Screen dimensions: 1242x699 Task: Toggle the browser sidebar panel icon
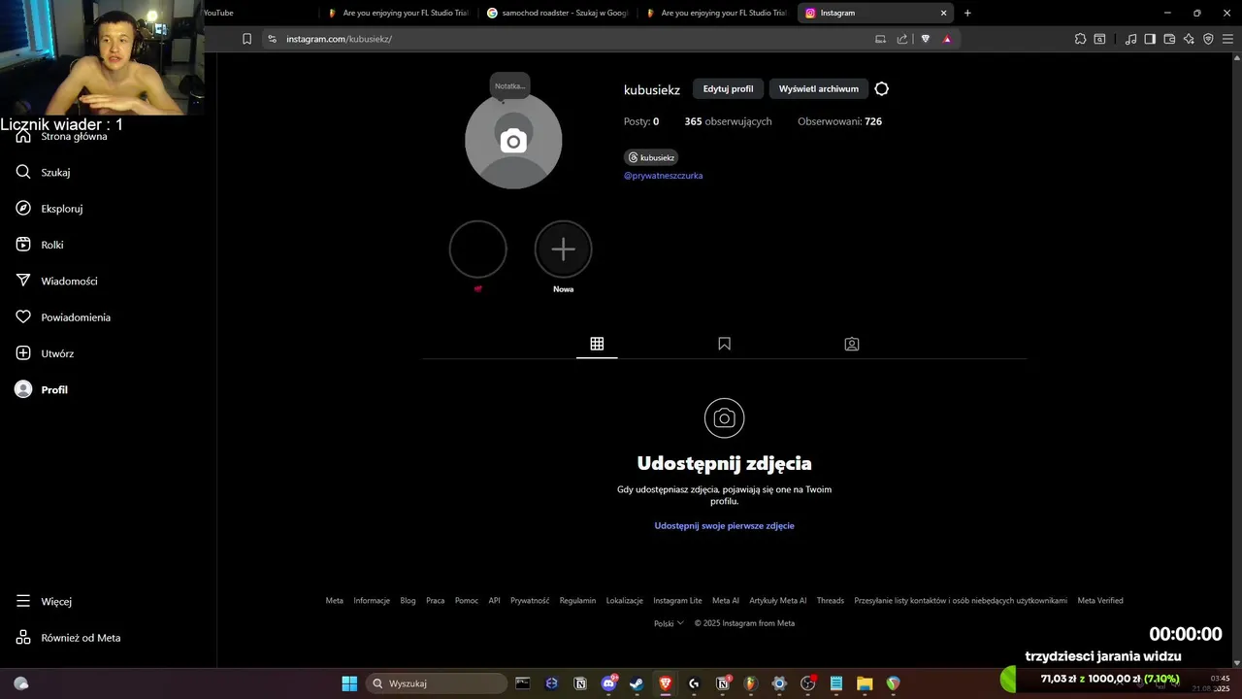[1150, 39]
